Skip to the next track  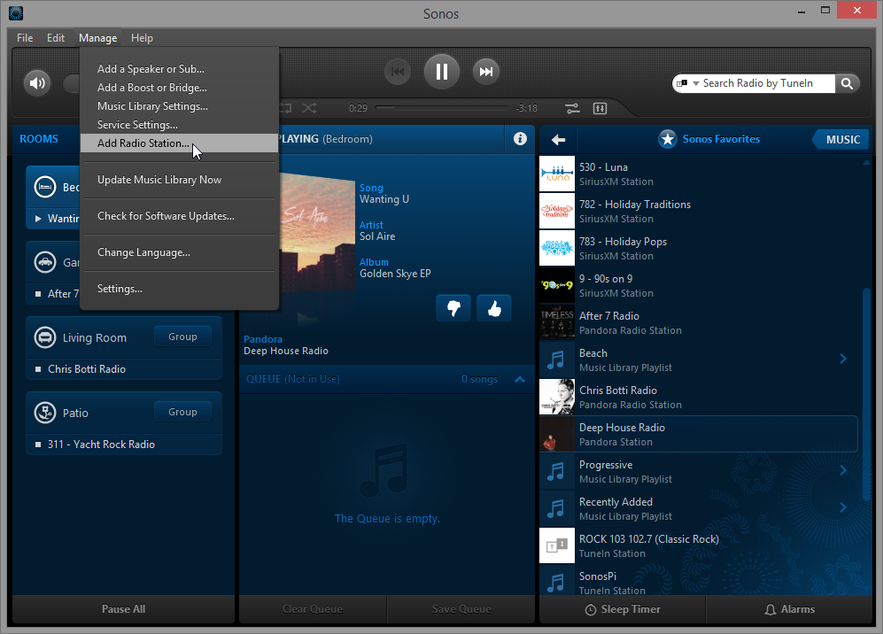pyautogui.click(x=486, y=72)
